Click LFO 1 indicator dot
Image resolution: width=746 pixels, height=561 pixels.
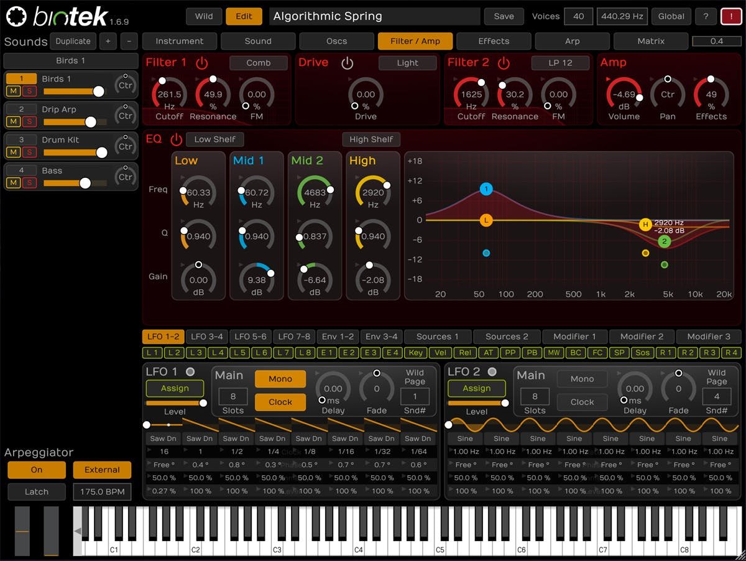click(190, 372)
